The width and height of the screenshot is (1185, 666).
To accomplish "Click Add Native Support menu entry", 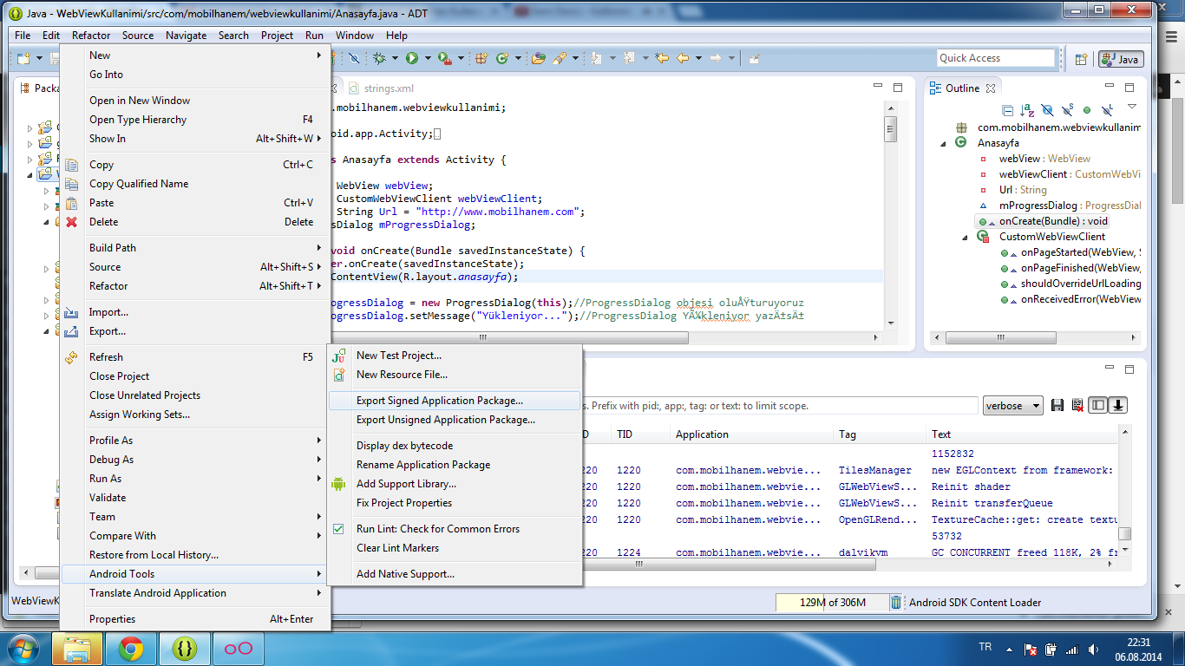I will tap(455, 574).
